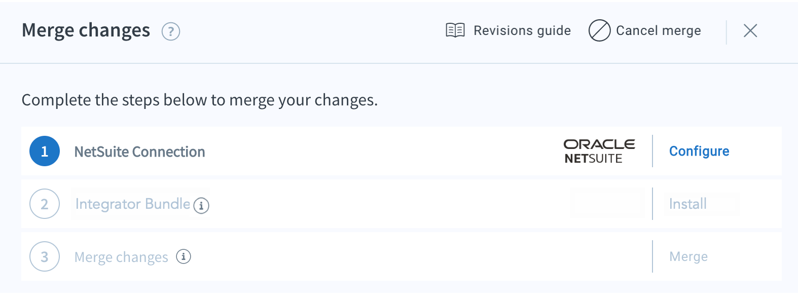Viewport: 798px width, 300px height.
Task: Click the Cancel merge circle-slash icon
Action: 599,30
